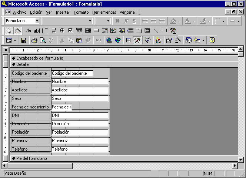The image size is (246, 178).
Task: Select the Option Button (radio) tool
Action: (62, 31)
